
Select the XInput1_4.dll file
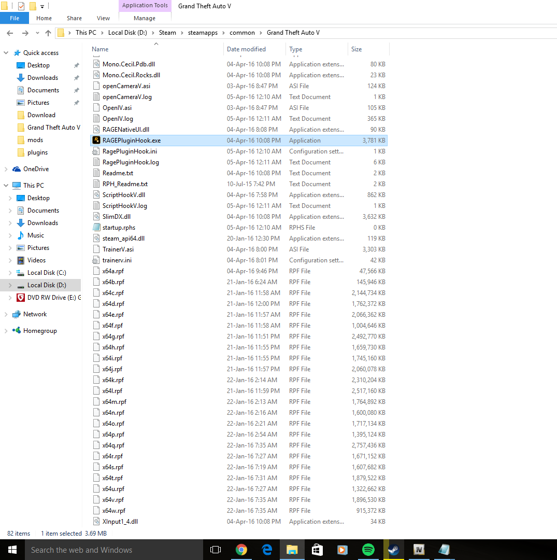coord(239,522)
